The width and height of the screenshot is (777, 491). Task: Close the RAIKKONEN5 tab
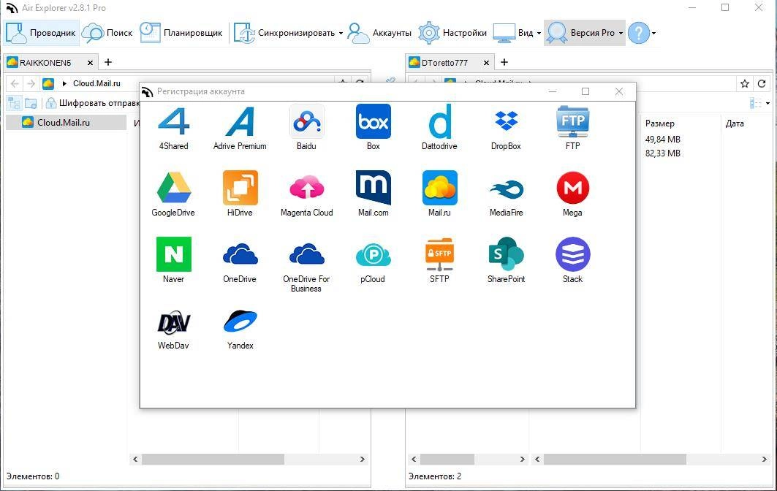(x=90, y=62)
